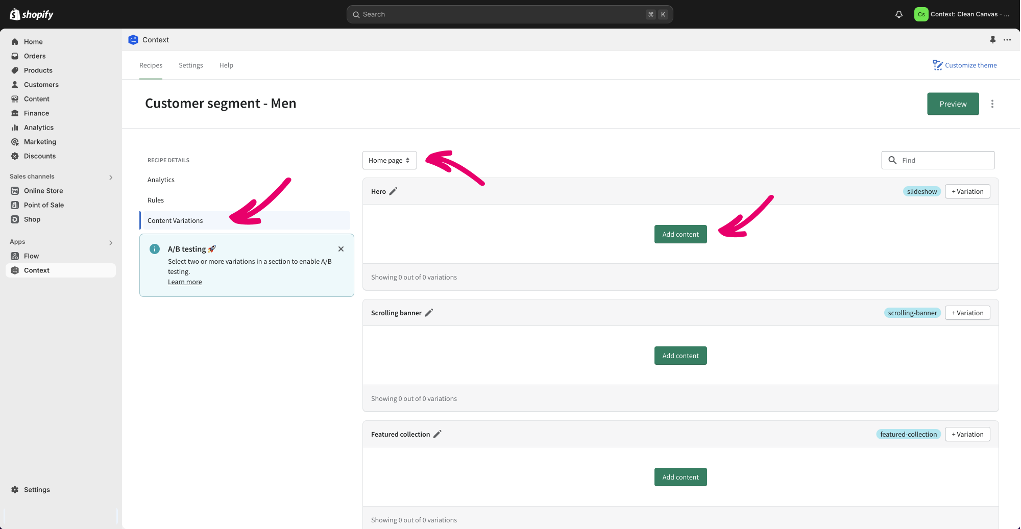Dismiss the A/B testing info banner
The width and height of the screenshot is (1021, 529).
point(341,249)
